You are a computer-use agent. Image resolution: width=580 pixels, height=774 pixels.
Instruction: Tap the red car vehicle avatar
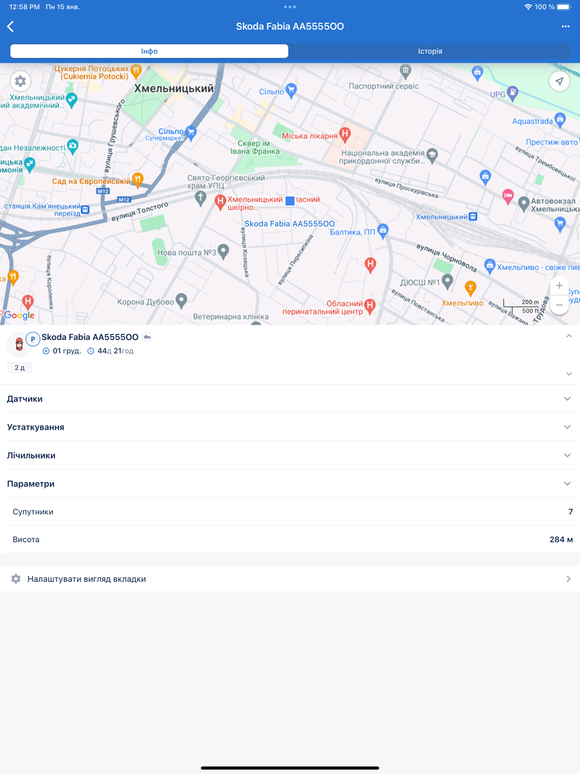coord(19,344)
